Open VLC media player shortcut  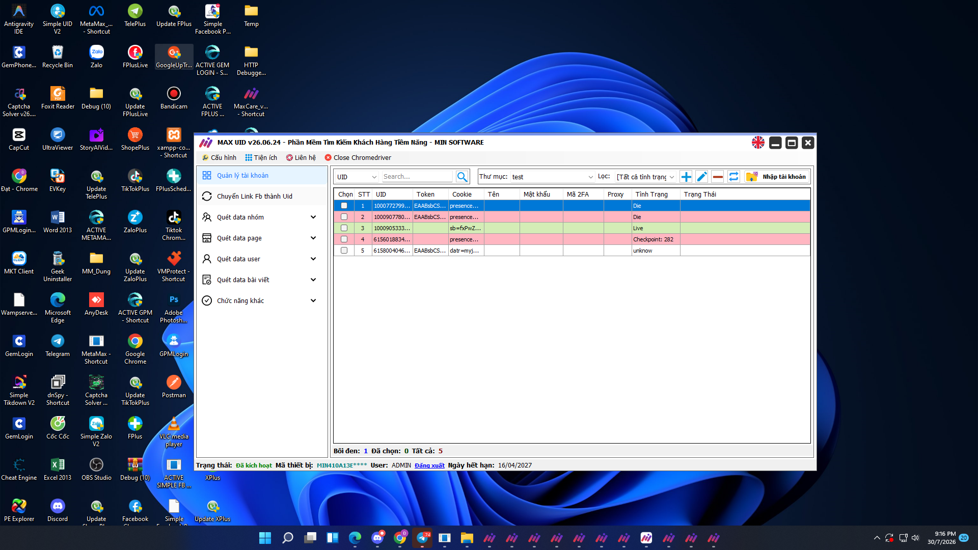[174, 431]
